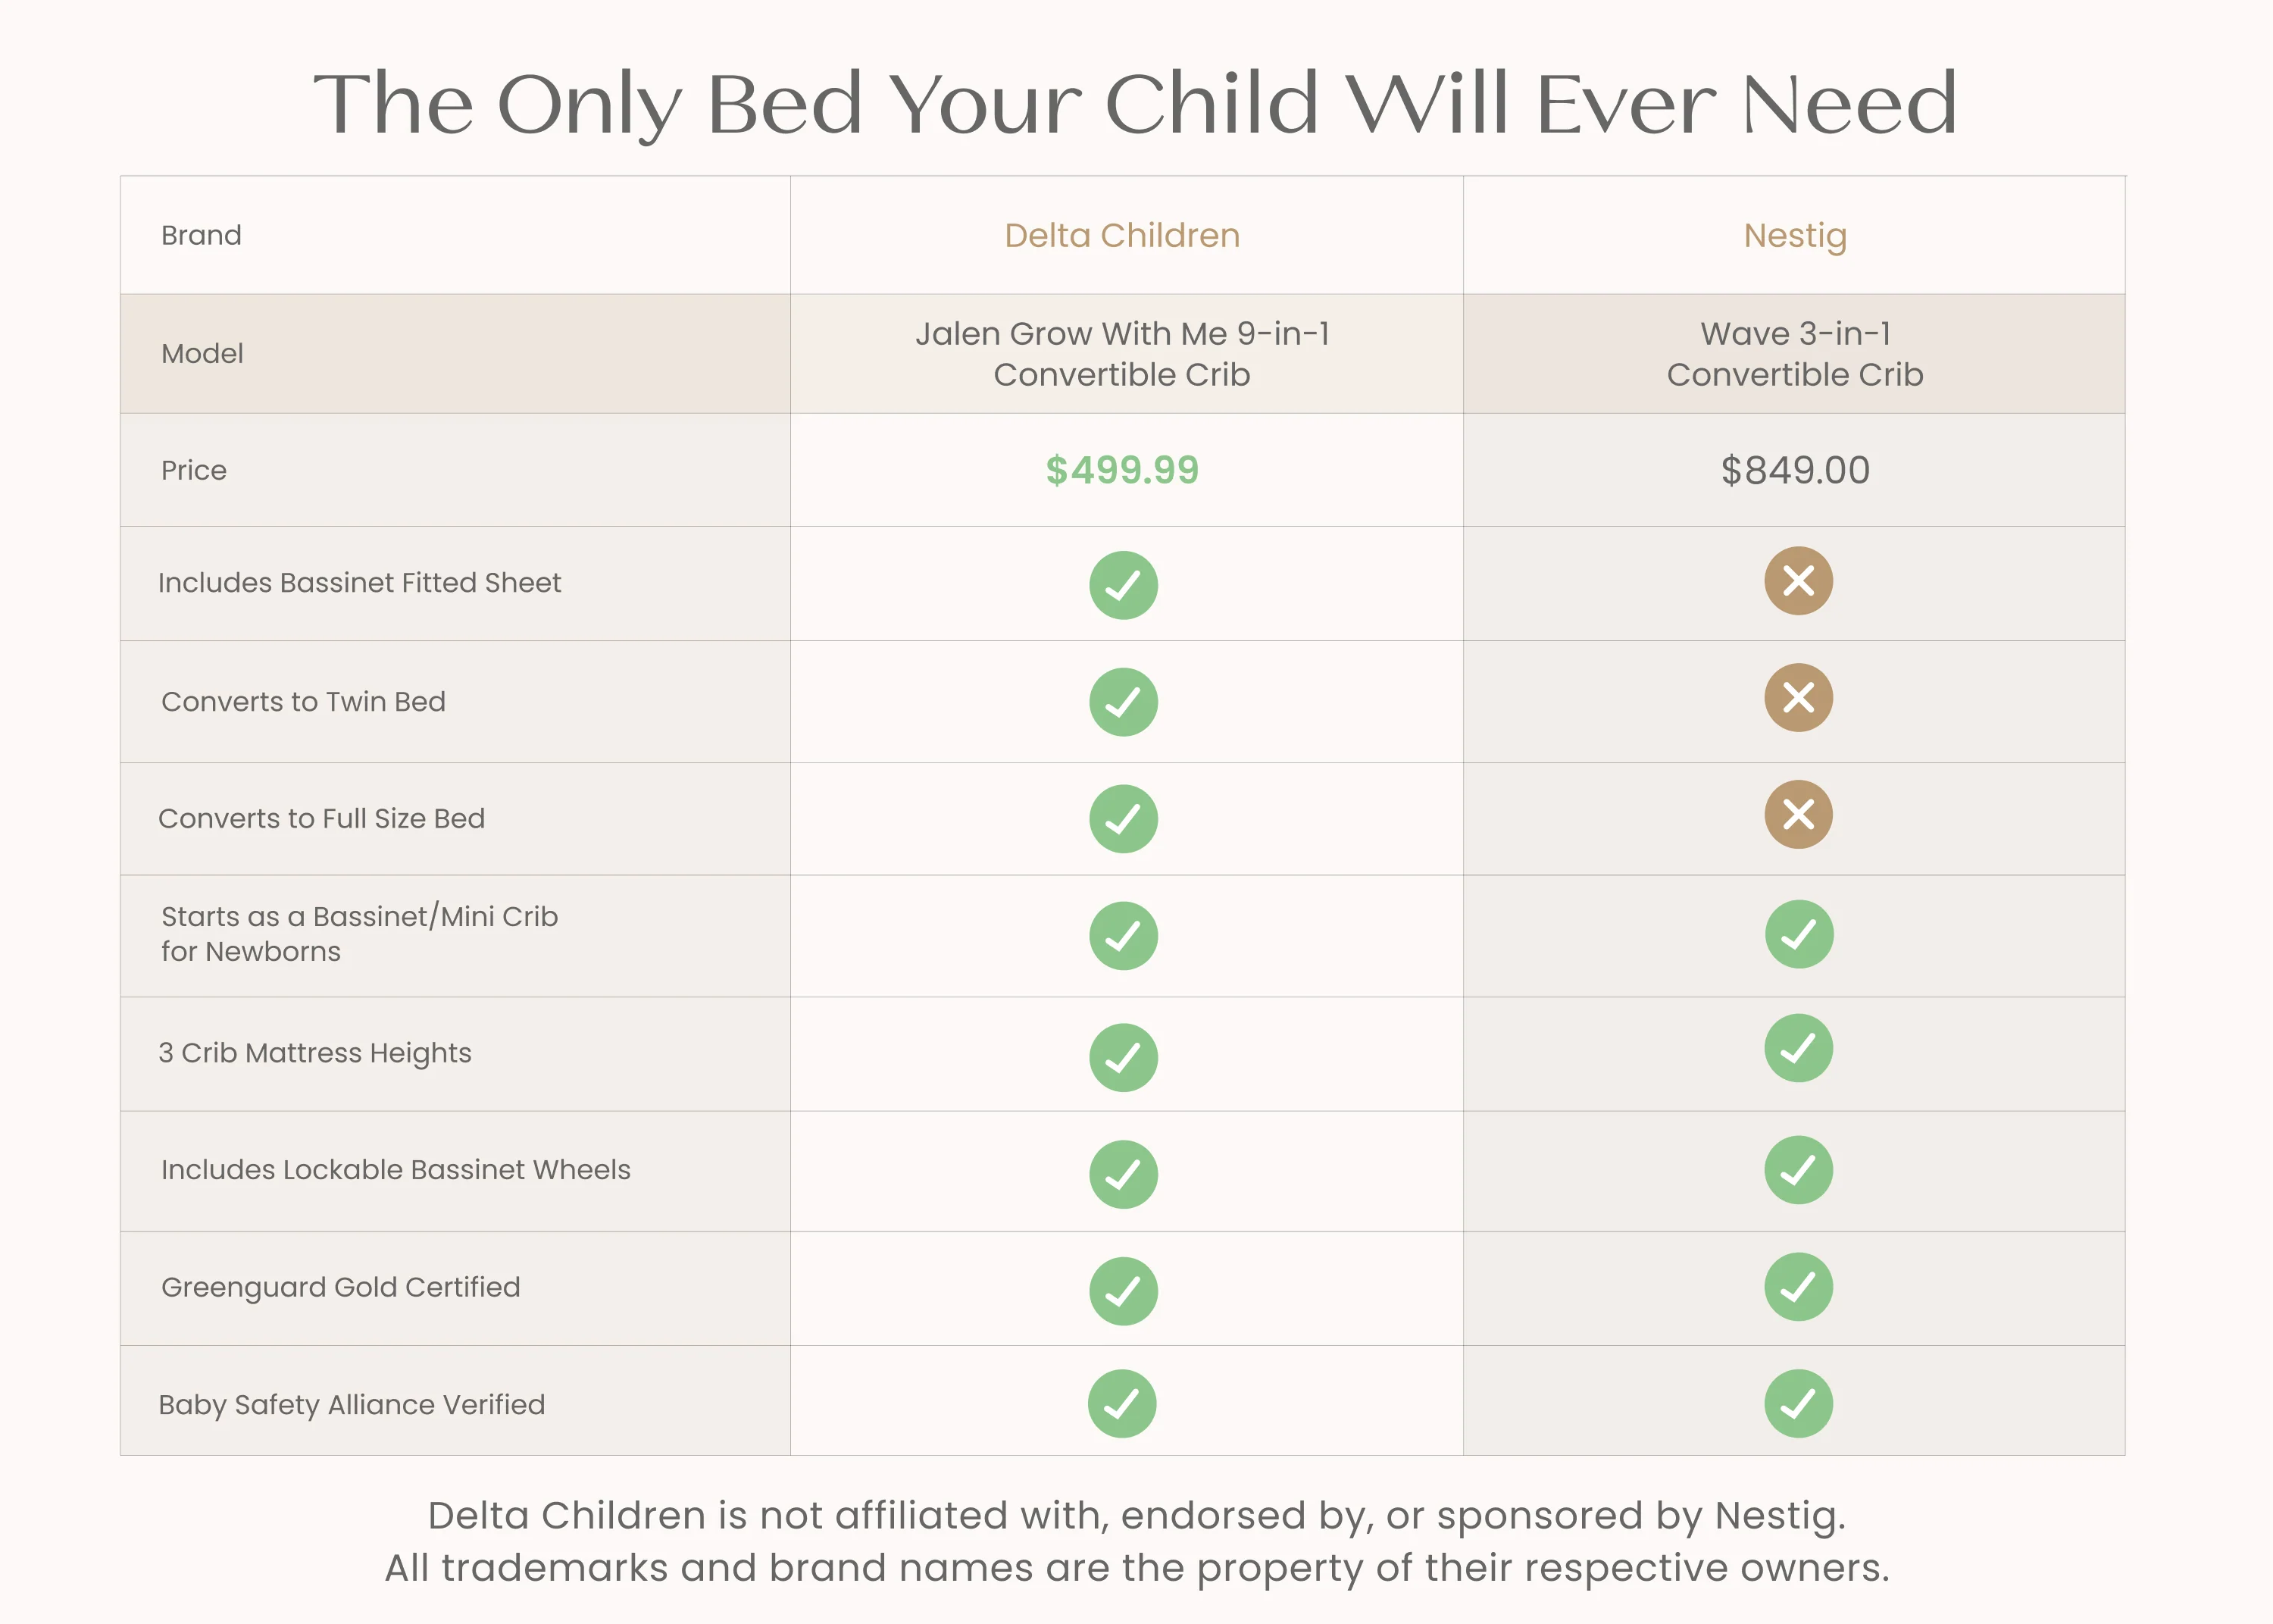This screenshot has width=2273, height=1624.
Task: Click Nestig's Converts to Full Size Bed X icon
Action: [1798, 814]
